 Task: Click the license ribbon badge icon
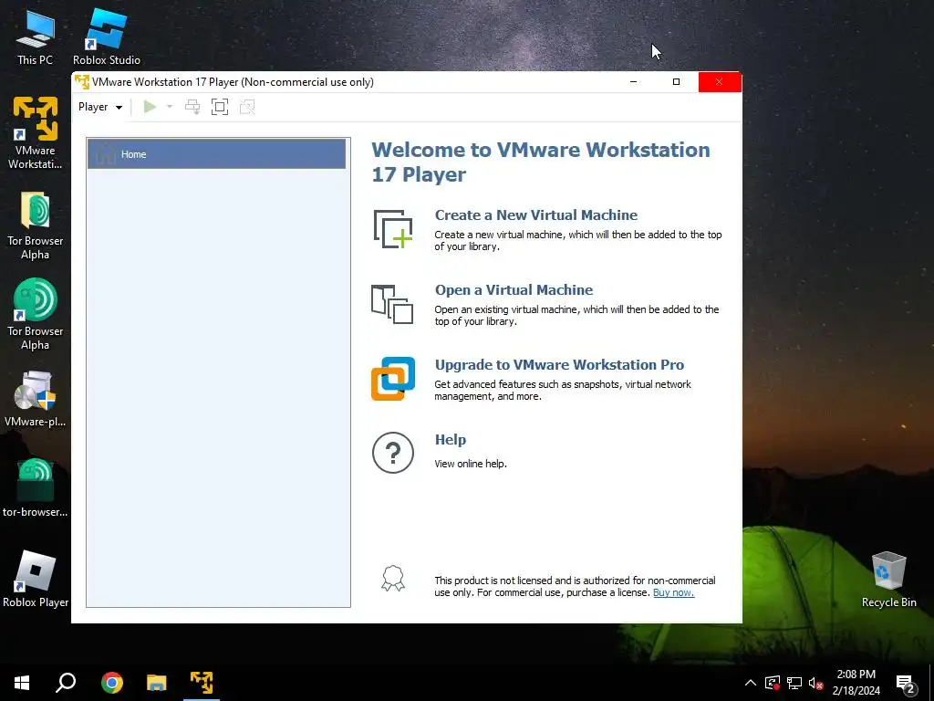[393, 578]
